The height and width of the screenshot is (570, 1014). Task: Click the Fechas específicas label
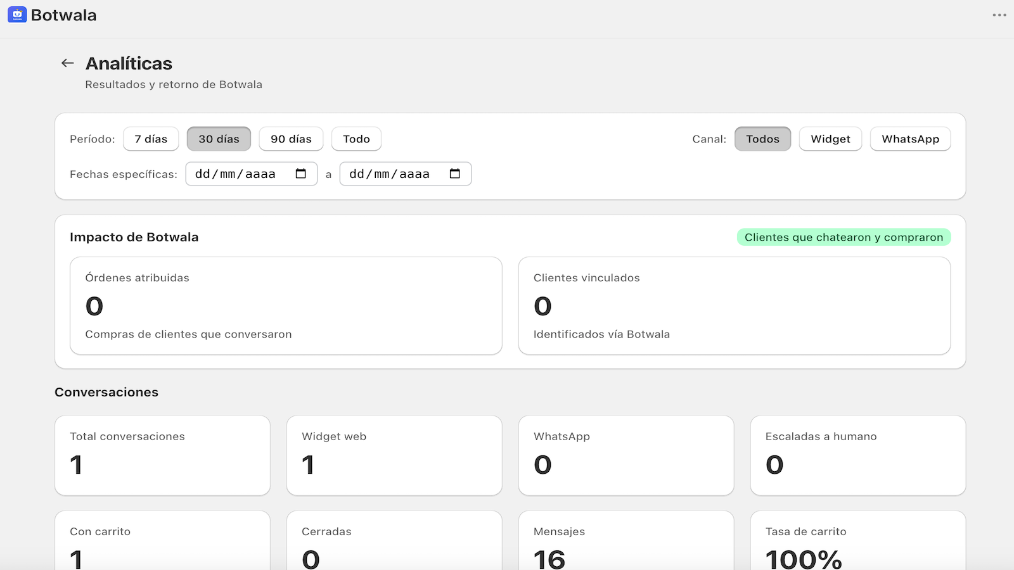coord(124,174)
